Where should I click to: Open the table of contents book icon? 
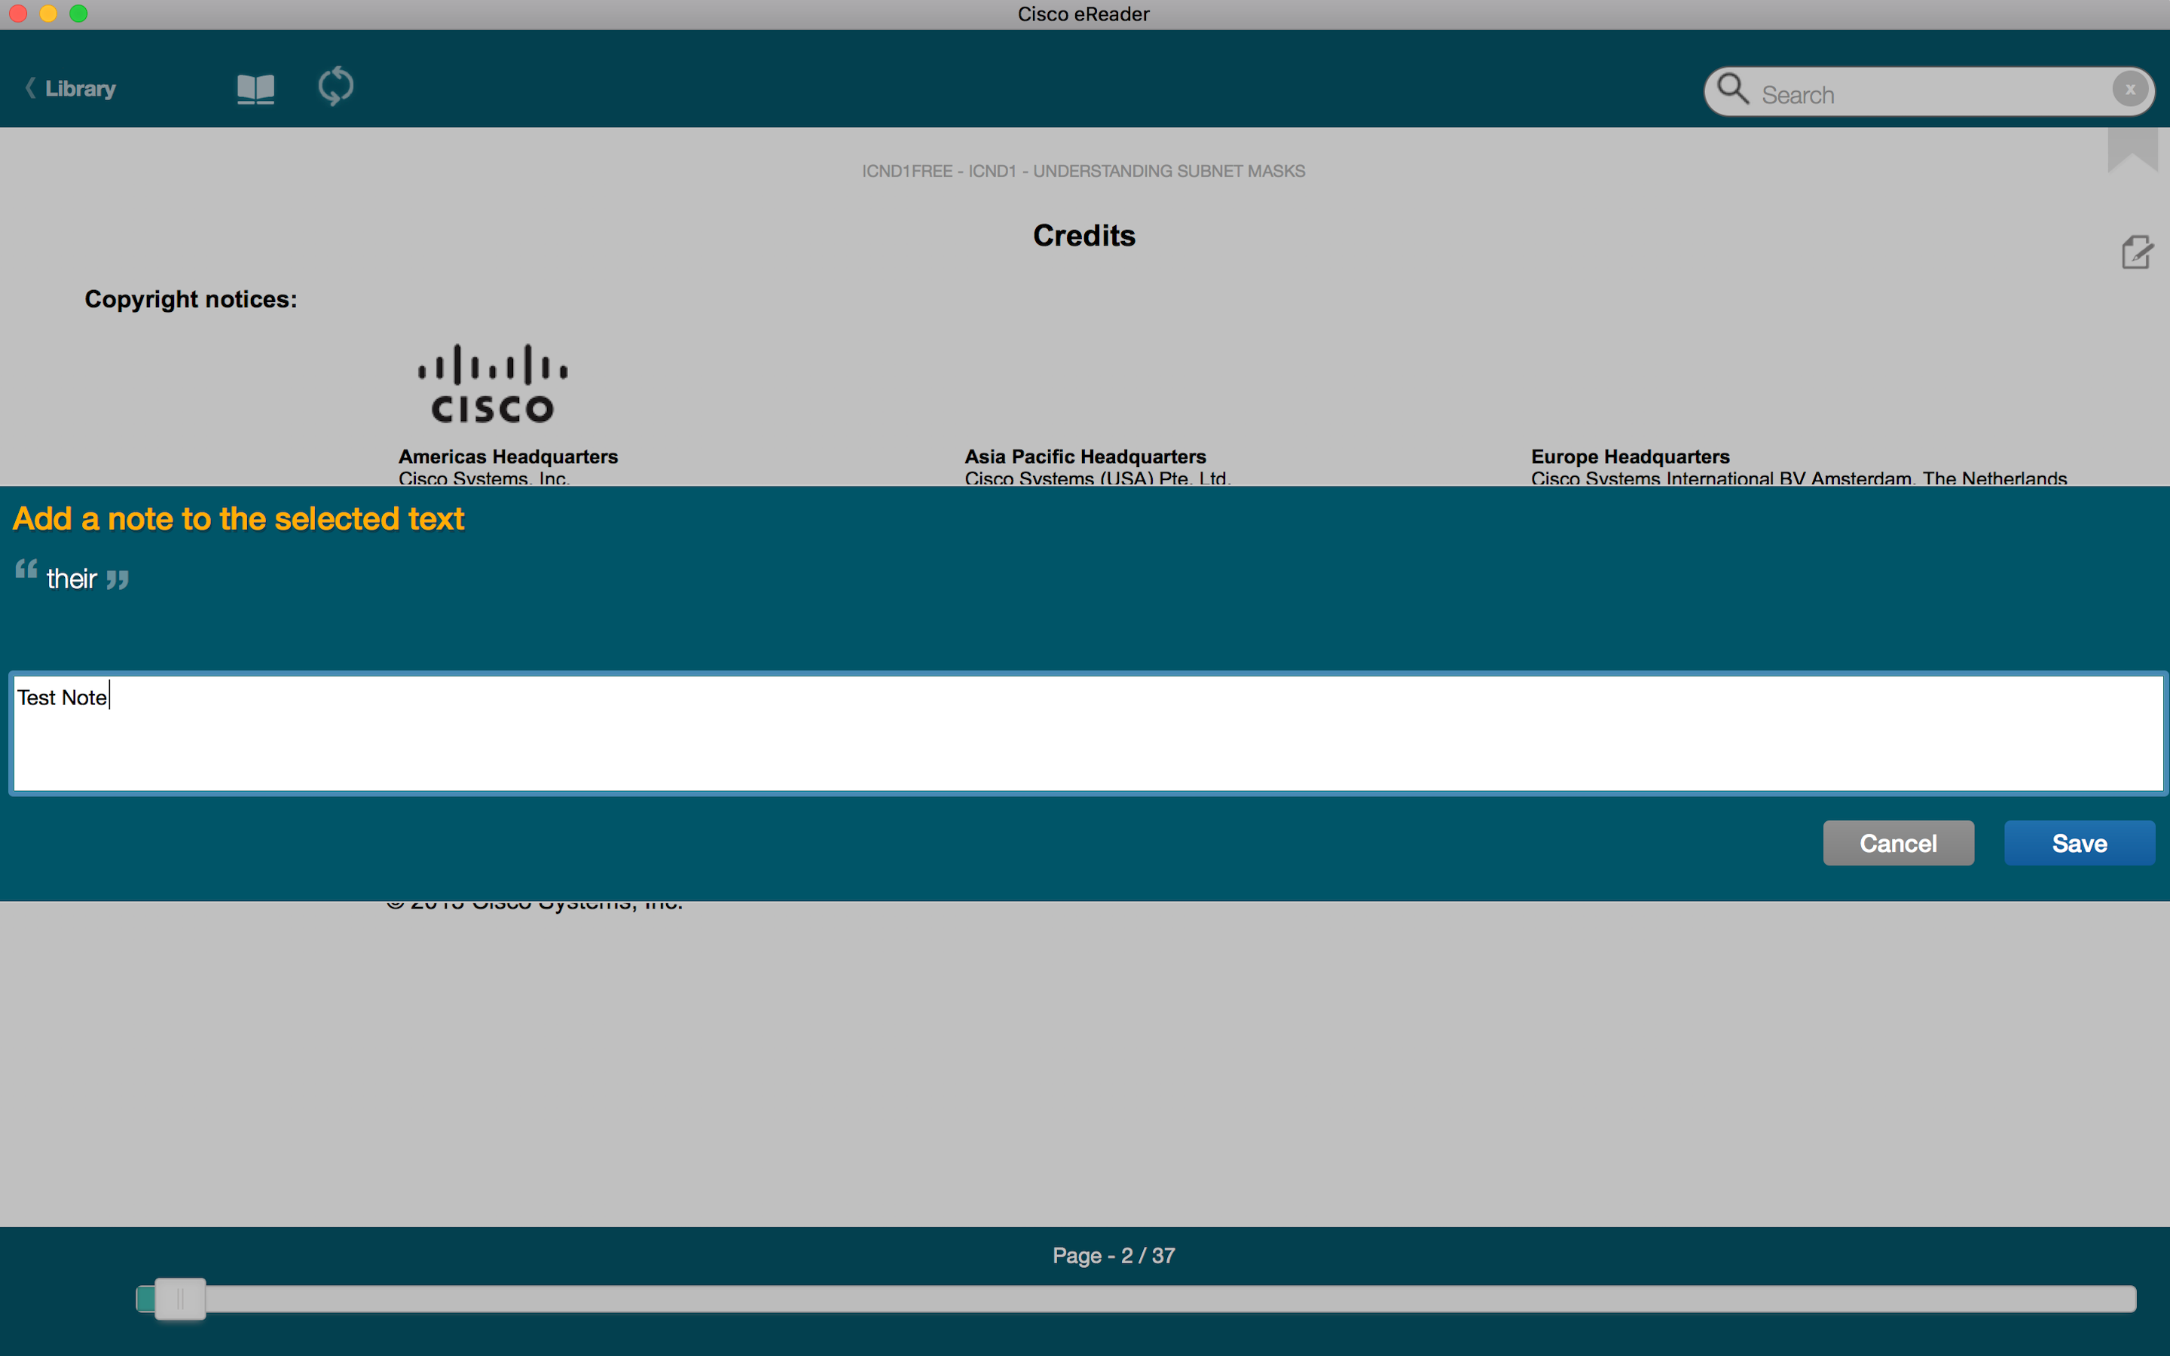tap(255, 89)
